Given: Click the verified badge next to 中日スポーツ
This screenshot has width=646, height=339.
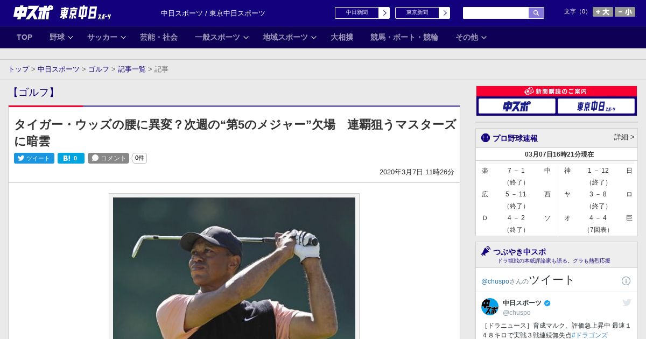Looking at the screenshot, I should pyautogui.click(x=547, y=303).
